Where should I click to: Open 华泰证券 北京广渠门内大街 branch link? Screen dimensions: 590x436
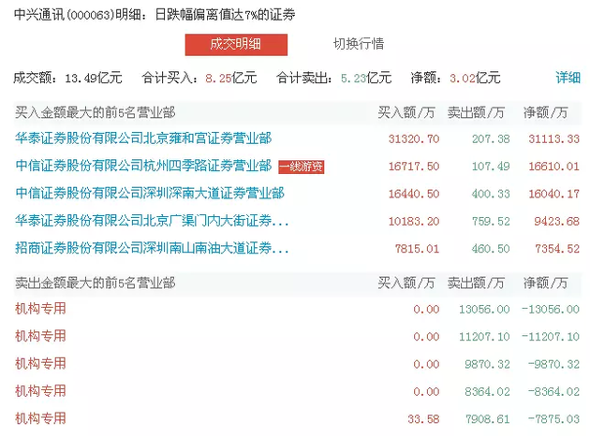pyautogui.click(x=152, y=222)
